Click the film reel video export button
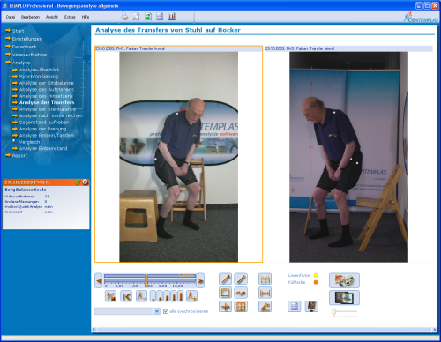Image resolution: width=441 pixels, height=342 pixels. pos(344,280)
